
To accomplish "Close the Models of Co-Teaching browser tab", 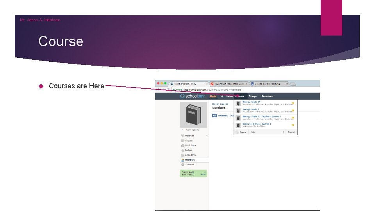I will [287, 84].
